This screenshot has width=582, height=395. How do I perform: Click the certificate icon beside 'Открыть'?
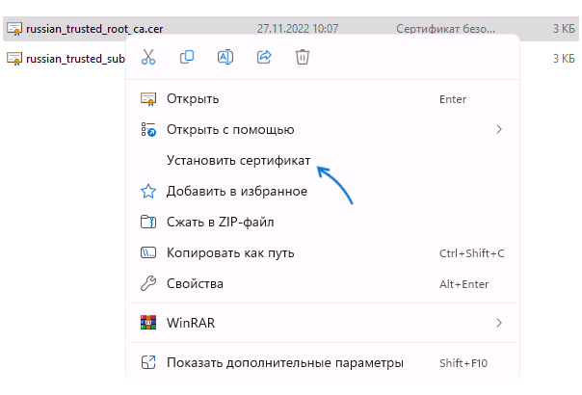pos(148,99)
